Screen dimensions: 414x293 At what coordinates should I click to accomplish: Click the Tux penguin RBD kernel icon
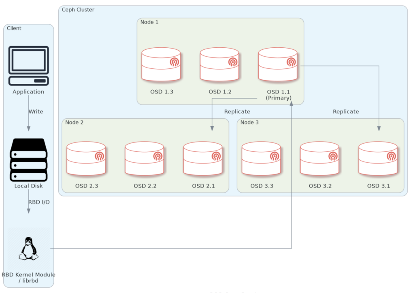pyautogui.click(x=28, y=248)
